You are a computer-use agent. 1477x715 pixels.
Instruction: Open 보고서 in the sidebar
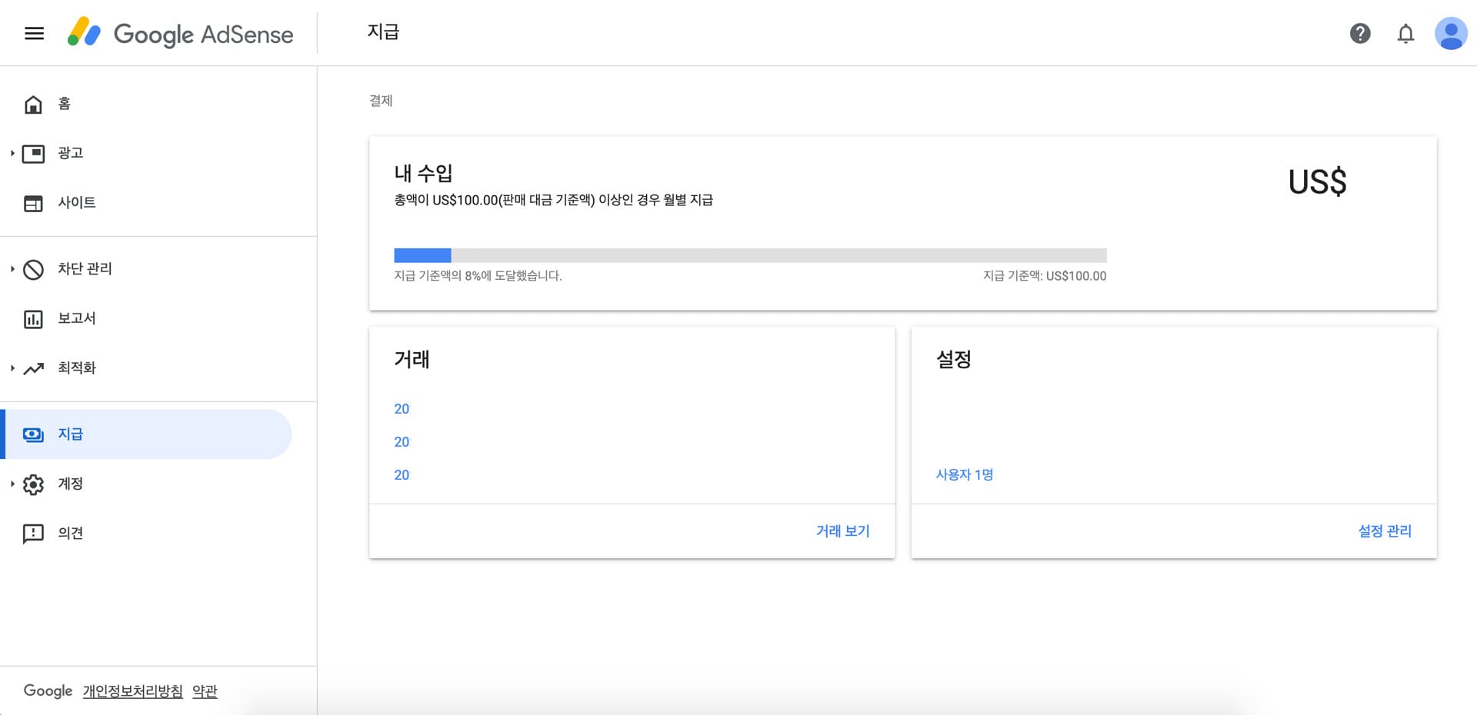coord(77,318)
